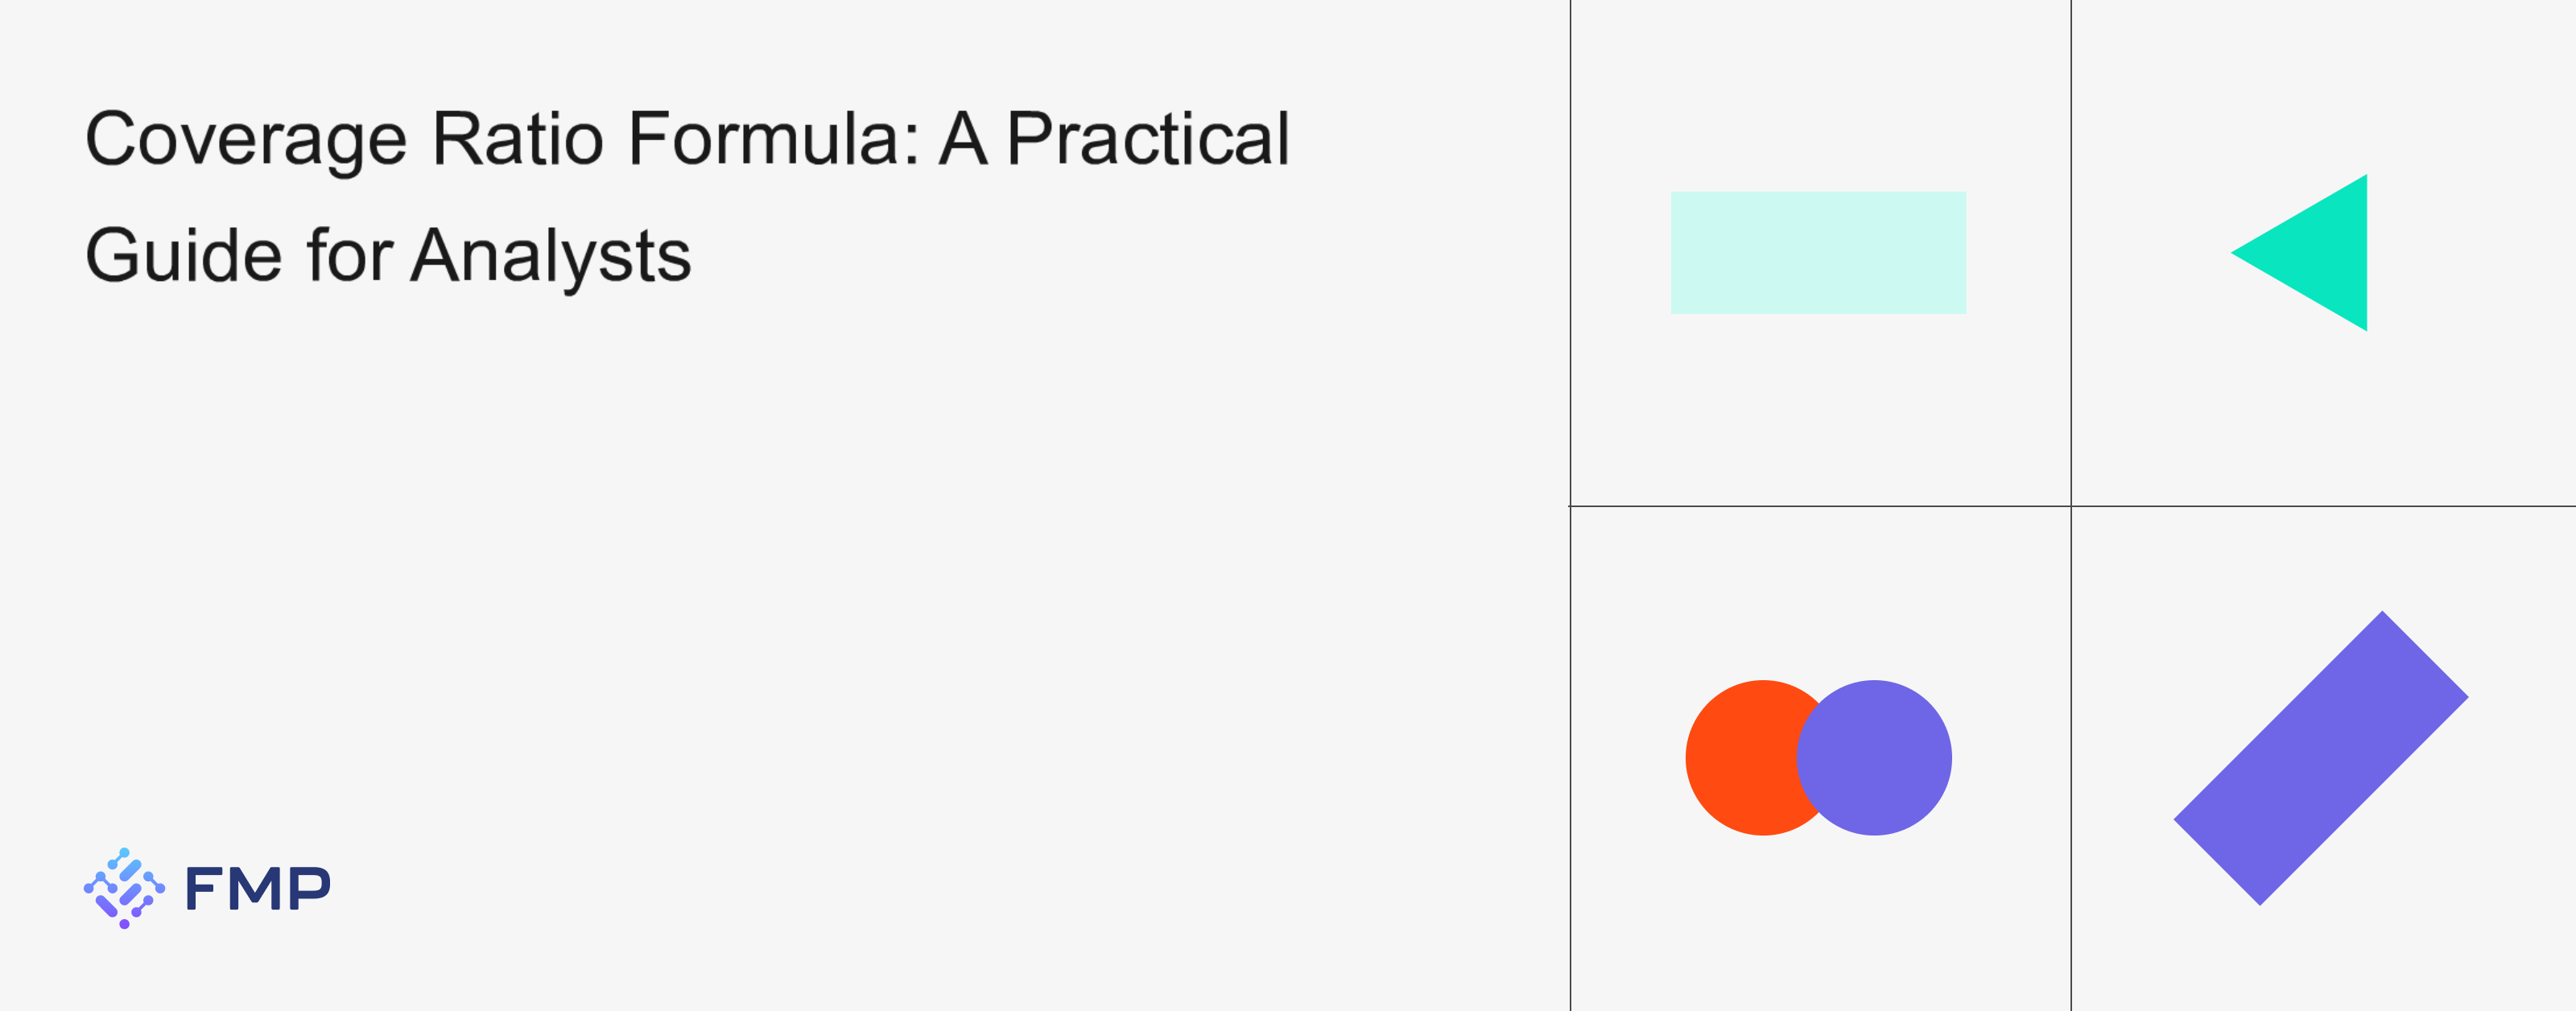Click the word "Formula:" in the heading
2576x1011 pixels.
pos(773,139)
